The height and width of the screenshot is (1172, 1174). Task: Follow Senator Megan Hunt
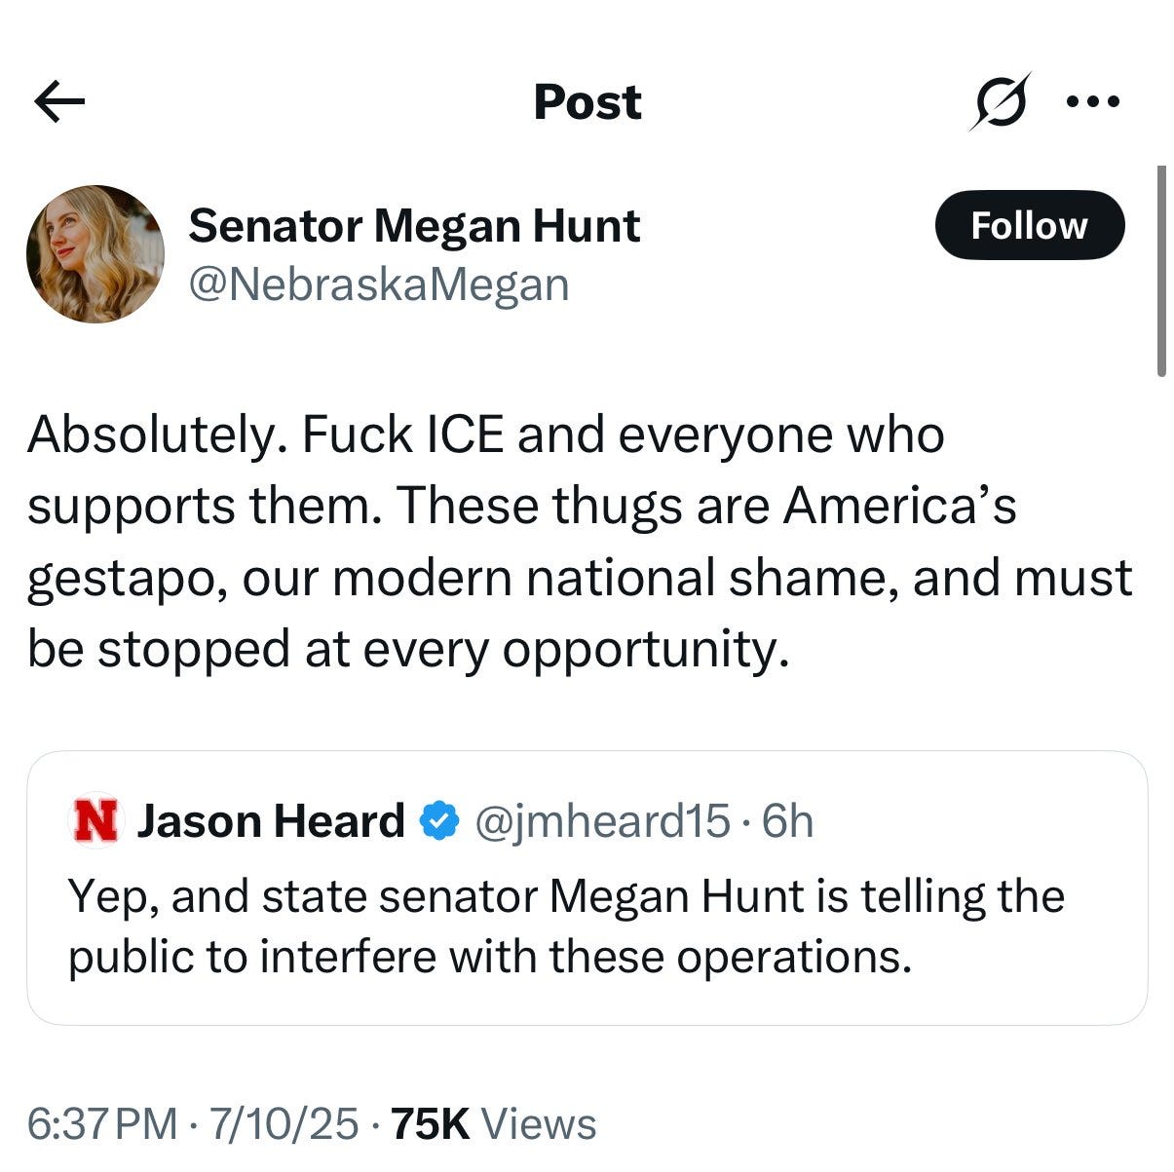(x=1030, y=225)
